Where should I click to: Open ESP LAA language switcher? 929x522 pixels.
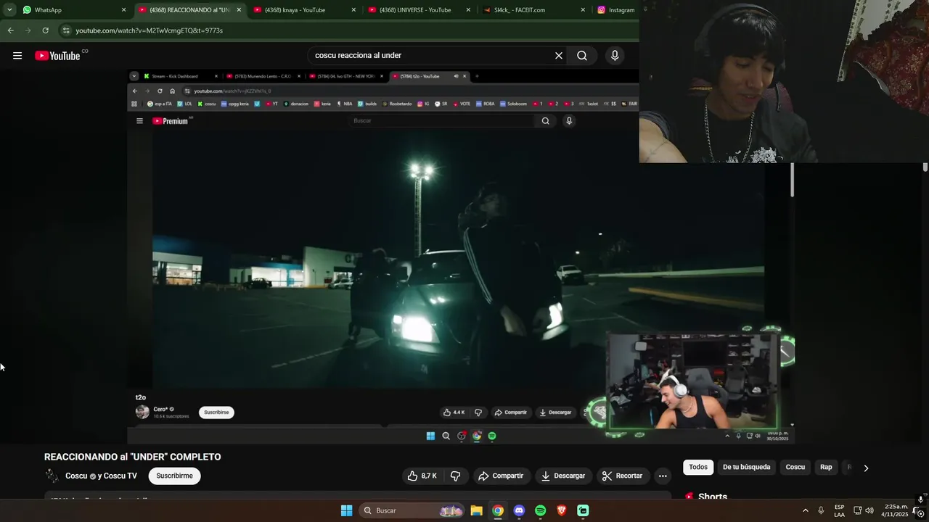[x=840, y=510]
